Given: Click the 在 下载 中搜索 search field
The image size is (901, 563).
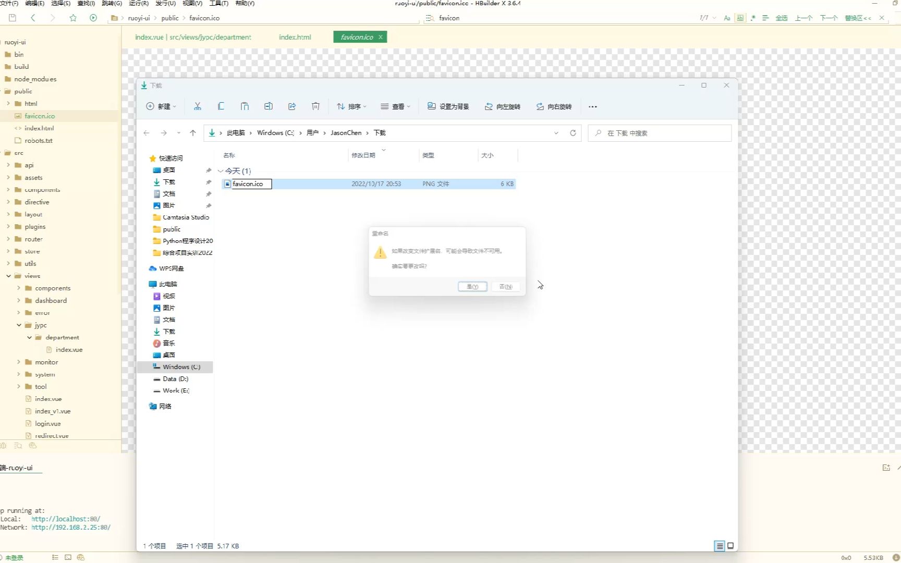Looking at the screenshot, I should 660,133.
